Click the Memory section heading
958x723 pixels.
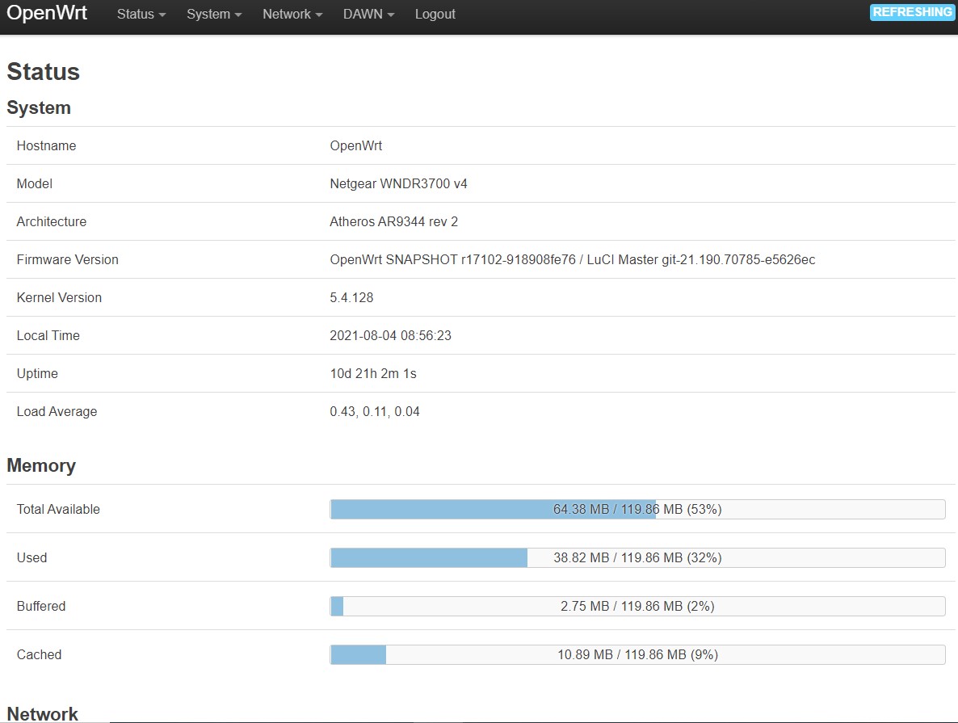click(41, 465)
